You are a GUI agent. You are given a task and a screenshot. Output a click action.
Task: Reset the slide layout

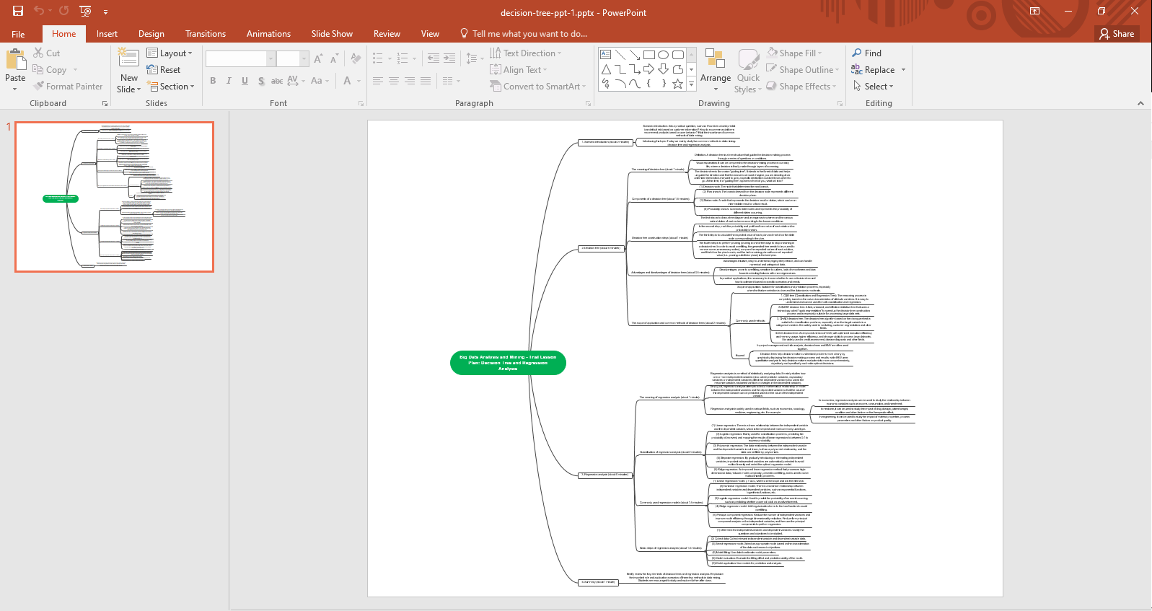pyautogui.click(x=164, y=70)
